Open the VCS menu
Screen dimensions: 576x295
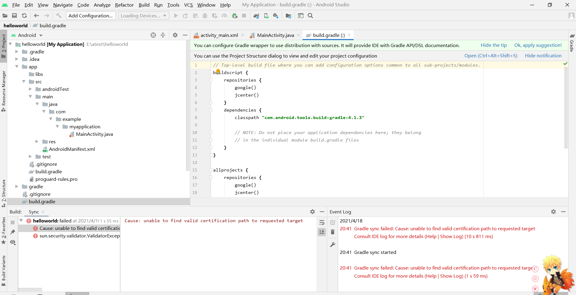point(188,5)
